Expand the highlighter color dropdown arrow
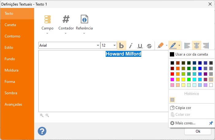The width and height of the screenshot is (215, 140). [x=166, y=45]
